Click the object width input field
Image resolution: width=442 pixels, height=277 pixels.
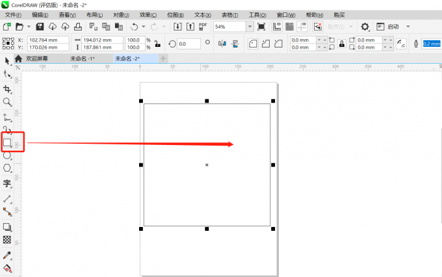(x=101, y=40)
